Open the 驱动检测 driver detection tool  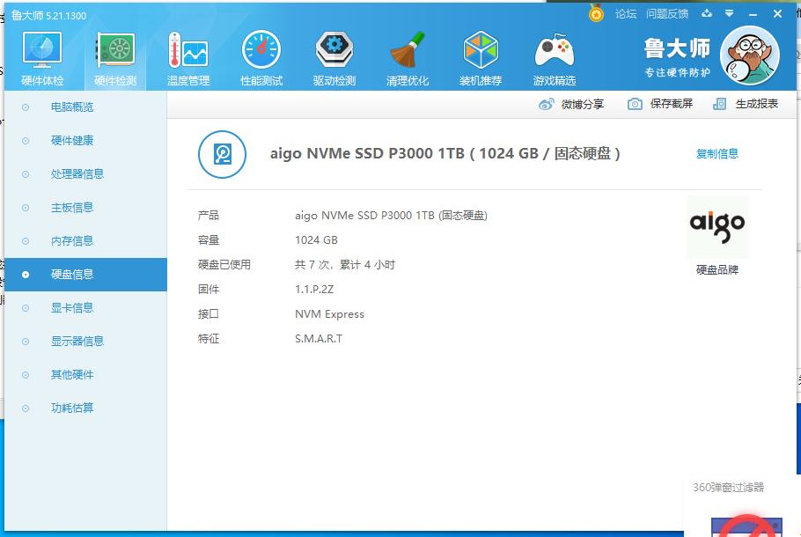[334, 58]
